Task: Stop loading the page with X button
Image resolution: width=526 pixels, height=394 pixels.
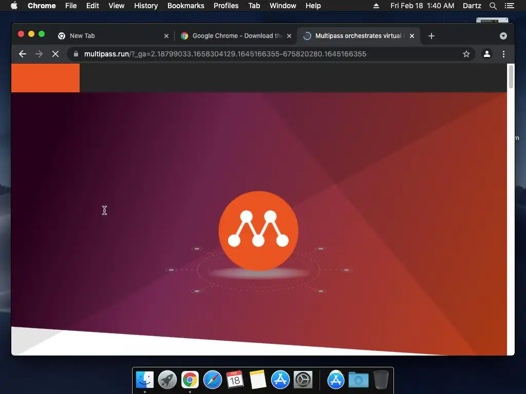Action: 55,54
